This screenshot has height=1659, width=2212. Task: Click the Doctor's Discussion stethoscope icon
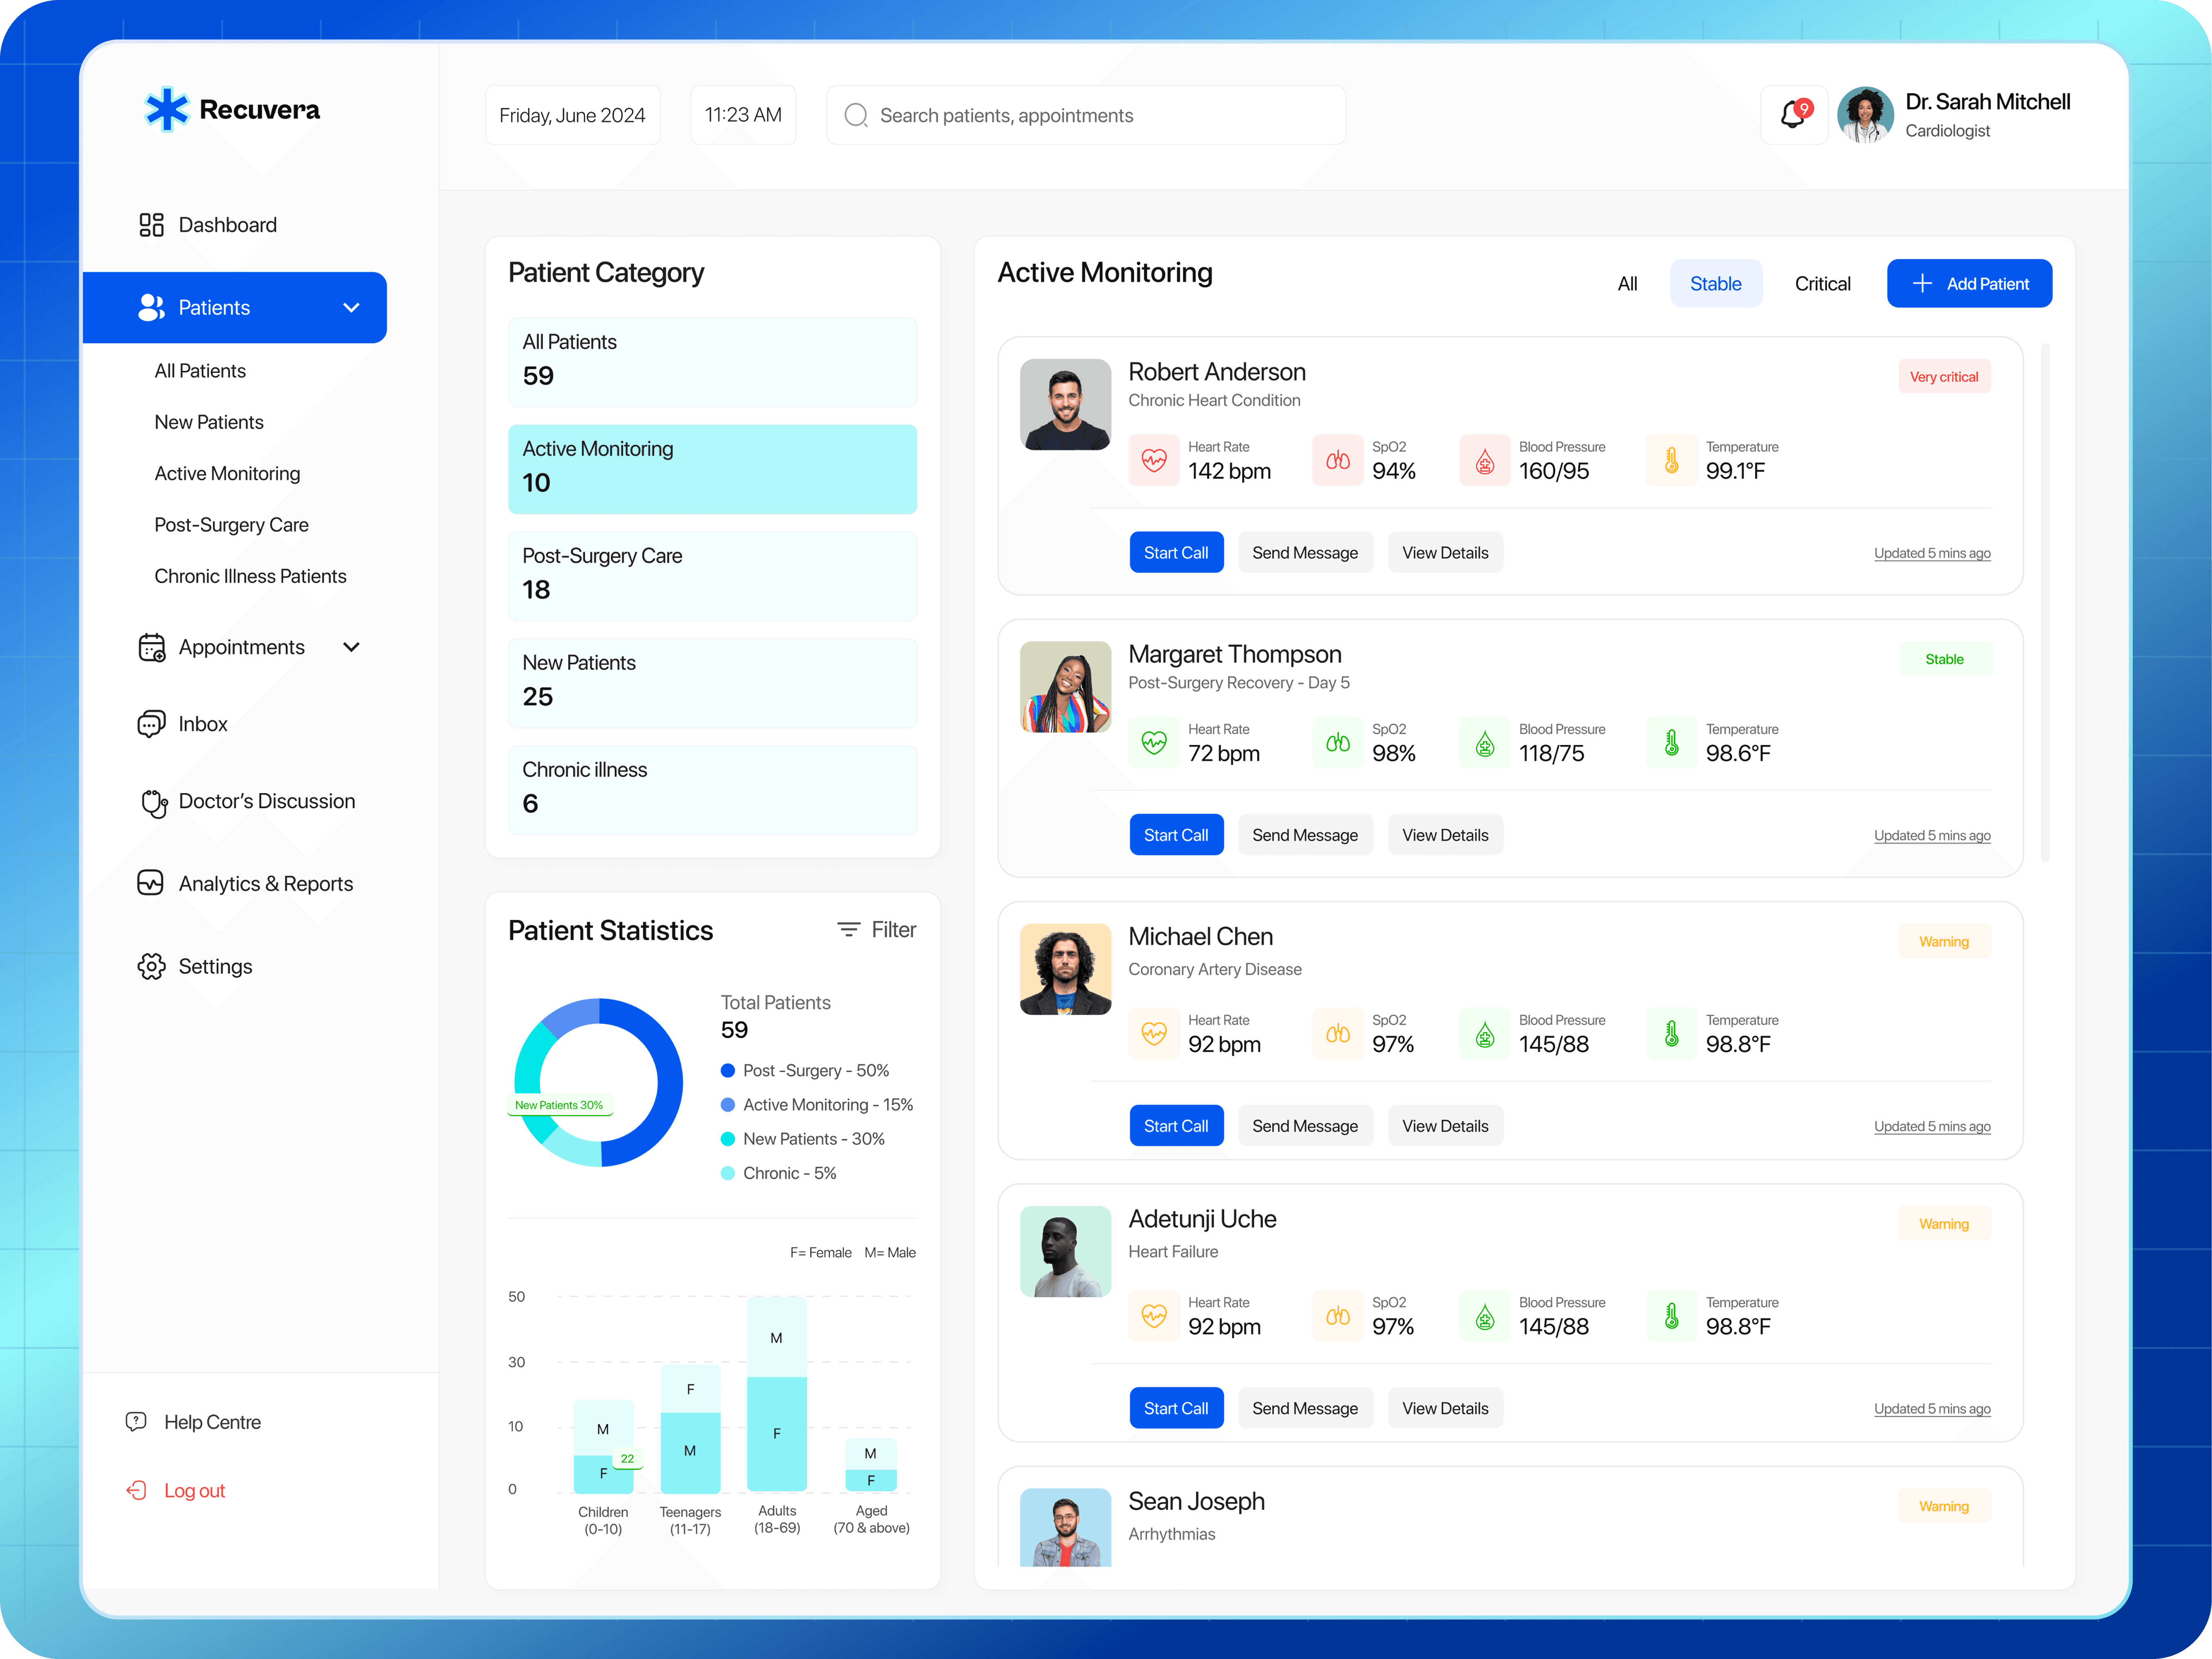click(153, 802)
